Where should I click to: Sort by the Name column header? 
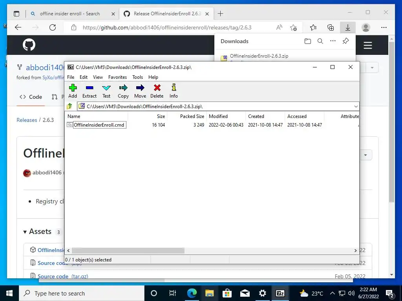click(97, 116)
